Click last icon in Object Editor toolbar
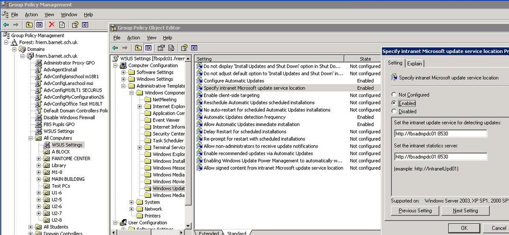The height and width of the screenshot is (235, 509). pos(194,48)
